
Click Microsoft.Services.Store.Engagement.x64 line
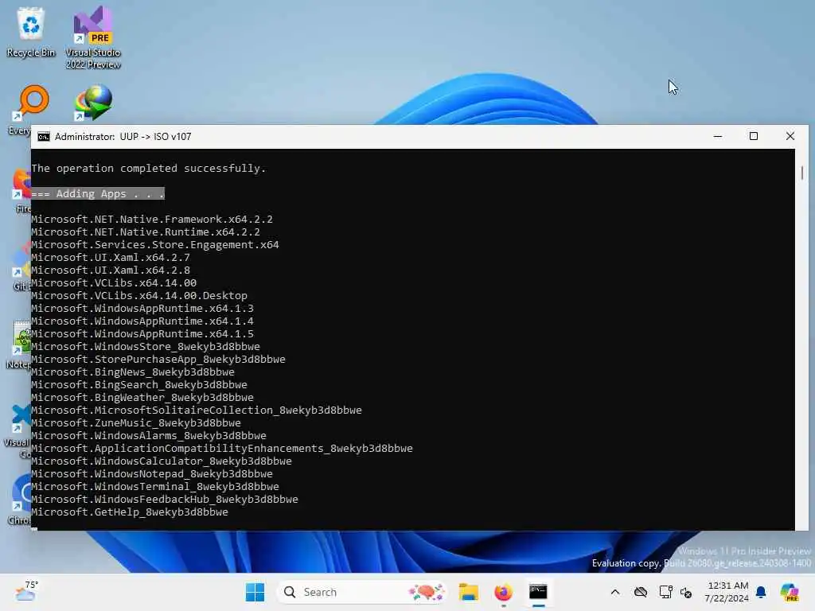click(x=155, y=245)
